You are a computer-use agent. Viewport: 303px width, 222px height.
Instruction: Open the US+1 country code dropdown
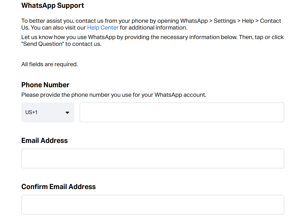(x=48, y=112)
